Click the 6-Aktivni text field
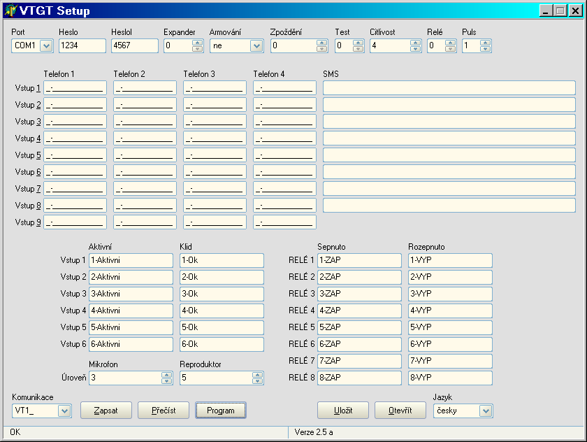 point(131,344)
